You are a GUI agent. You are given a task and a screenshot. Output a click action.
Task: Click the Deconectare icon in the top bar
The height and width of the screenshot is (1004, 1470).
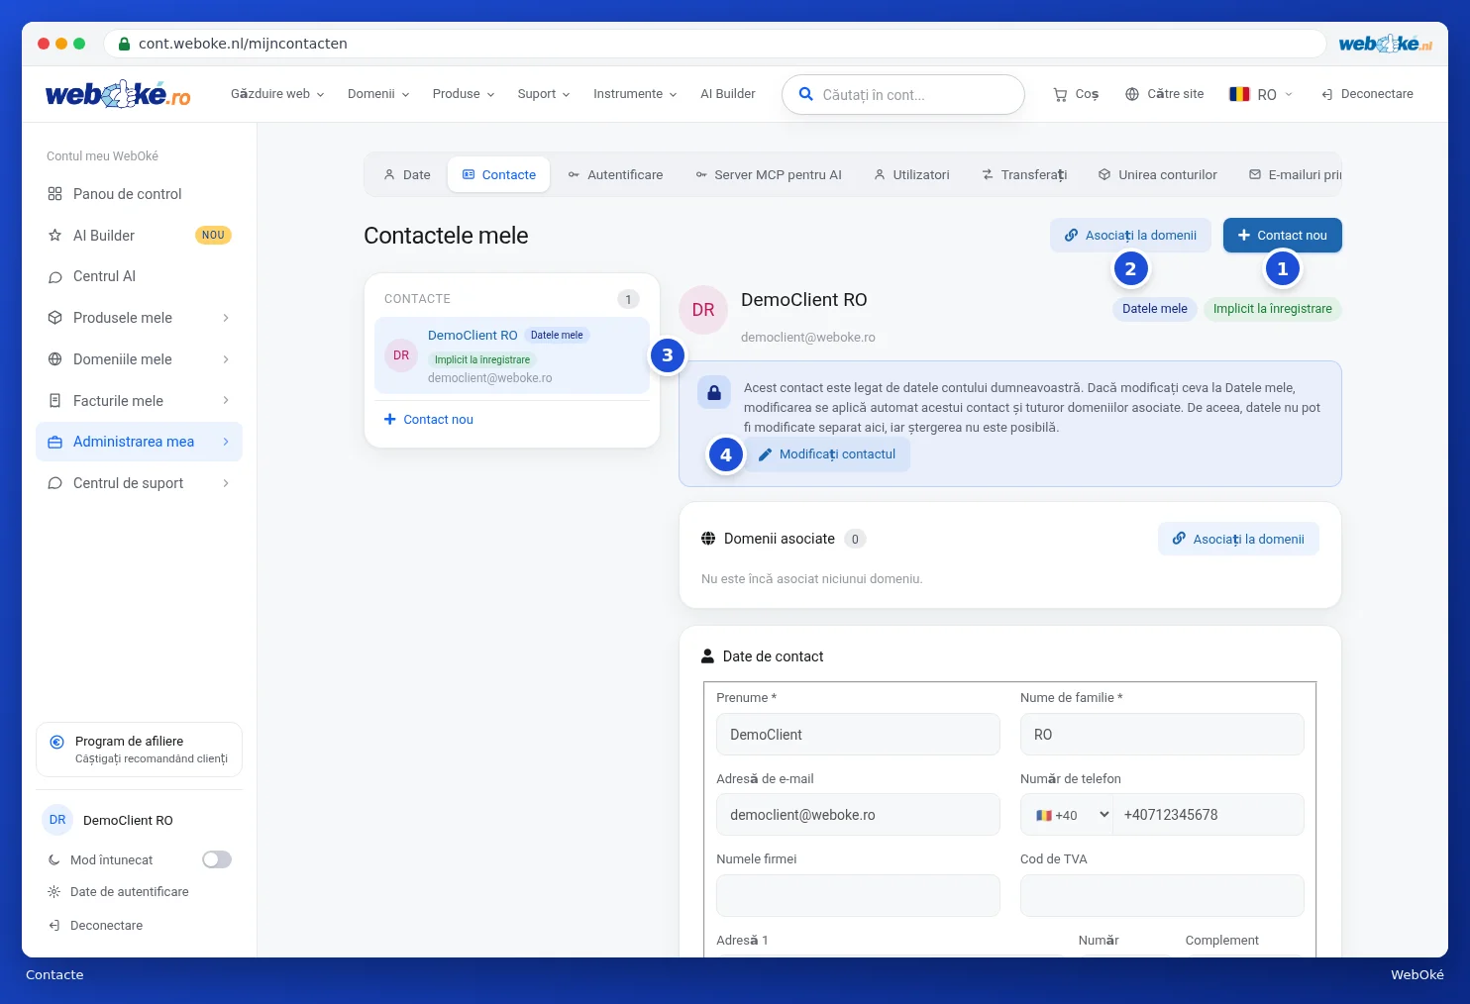click(1327, 94)
